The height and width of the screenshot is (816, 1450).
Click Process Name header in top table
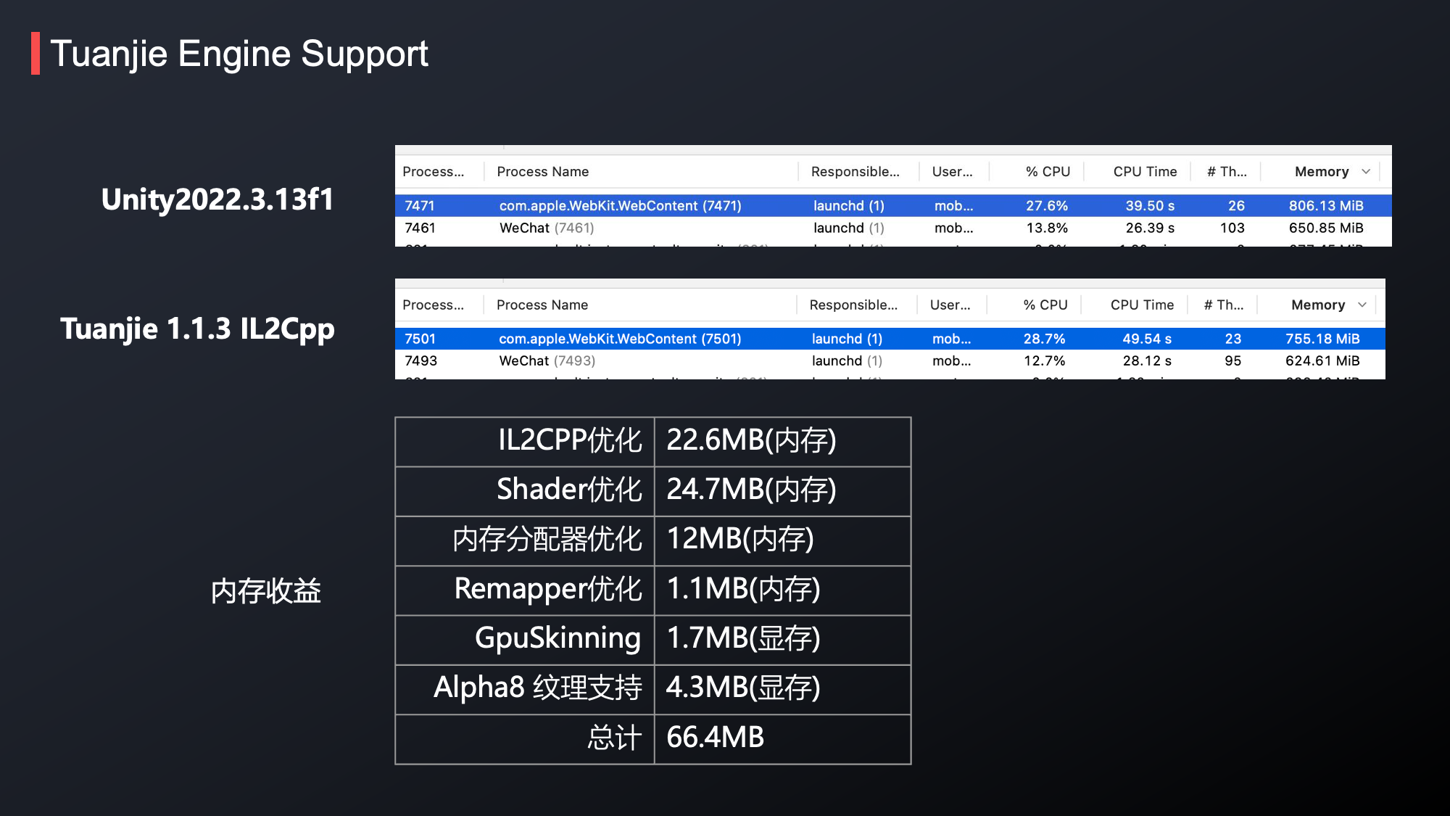point(542,172)
